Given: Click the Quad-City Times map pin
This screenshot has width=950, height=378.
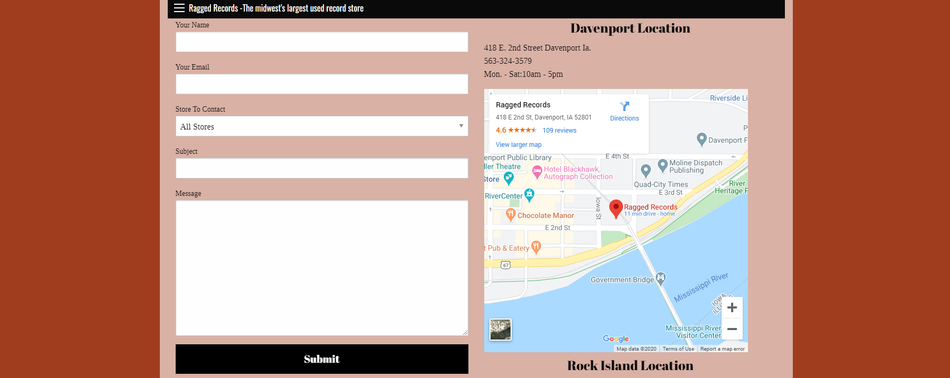Looking at the screenshot, I should [x=646, y=170].
